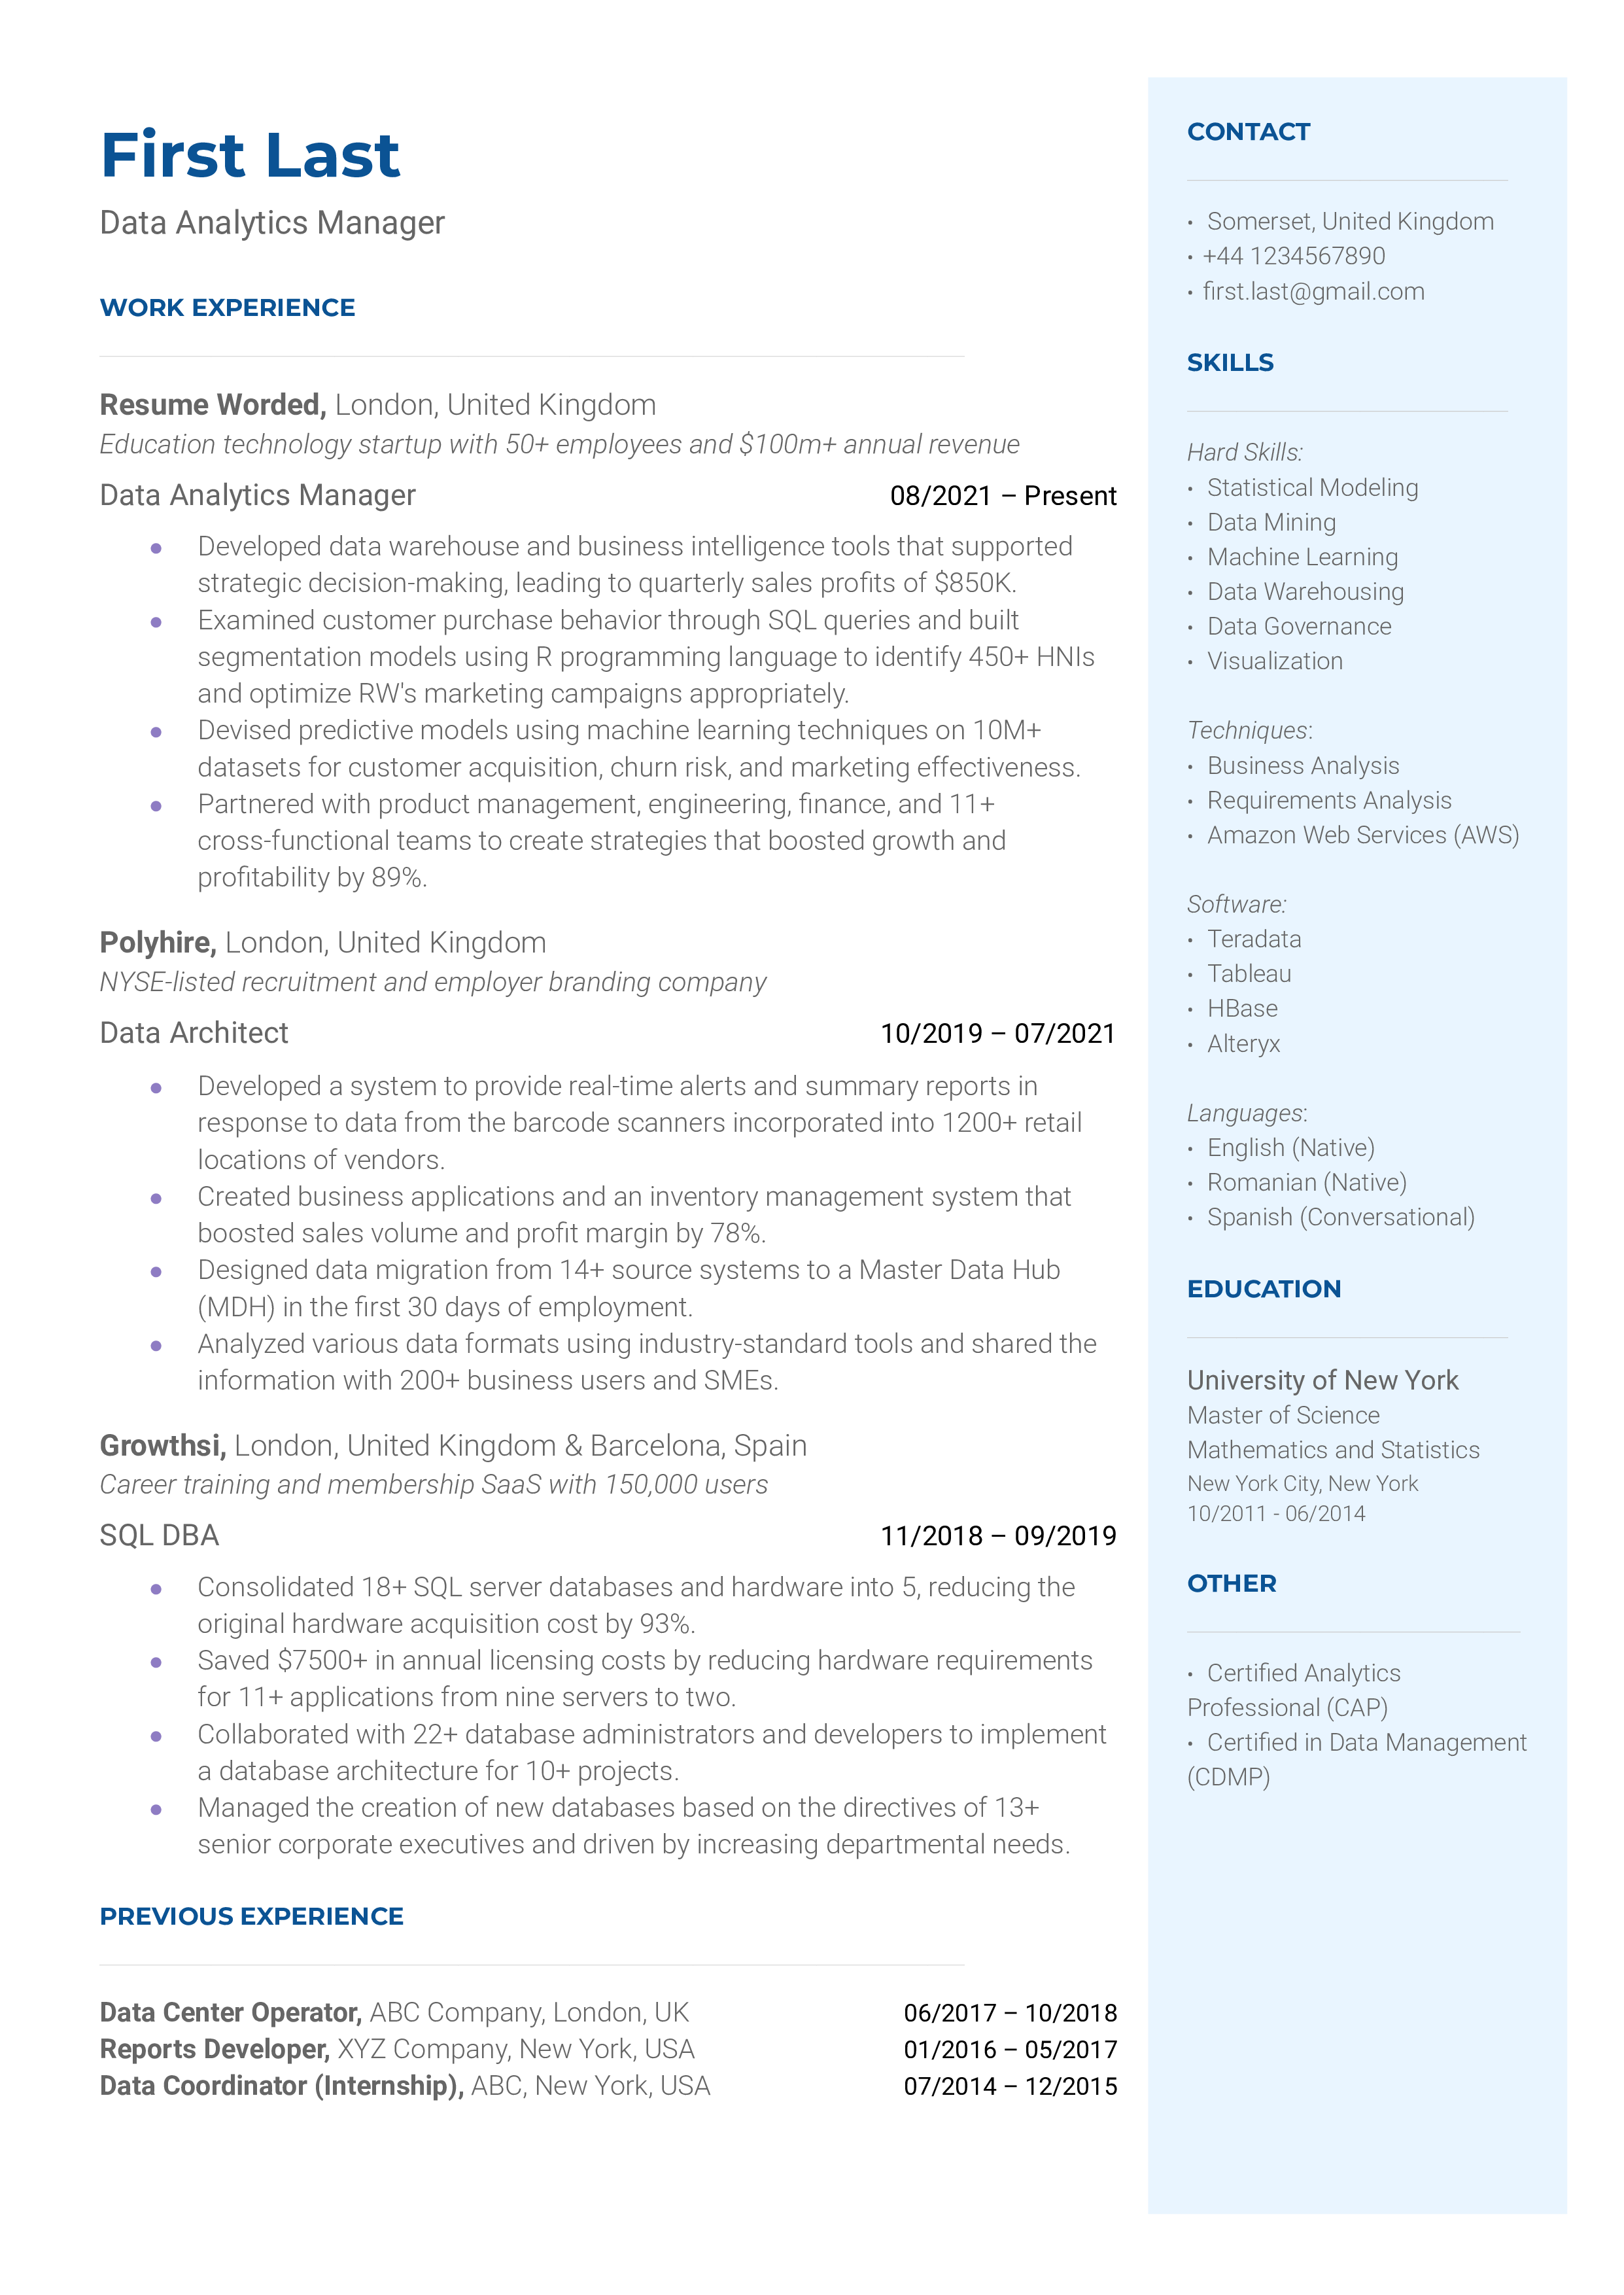Click the Data Mining skill icon

click(1194, 522)
